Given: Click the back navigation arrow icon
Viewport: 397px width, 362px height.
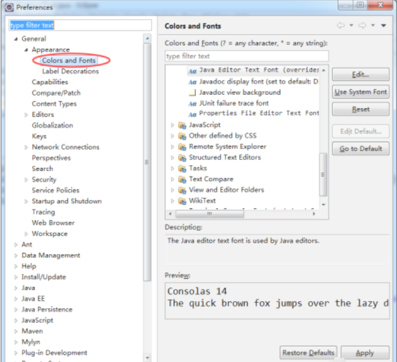Looking at the screenshot, I should [341, 26].
